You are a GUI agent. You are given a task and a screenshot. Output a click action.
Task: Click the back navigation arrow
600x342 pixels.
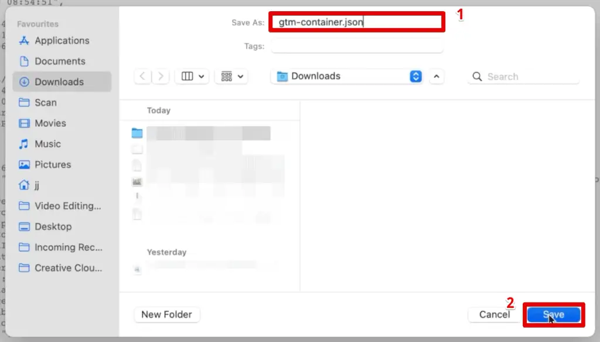click(142, 76)
